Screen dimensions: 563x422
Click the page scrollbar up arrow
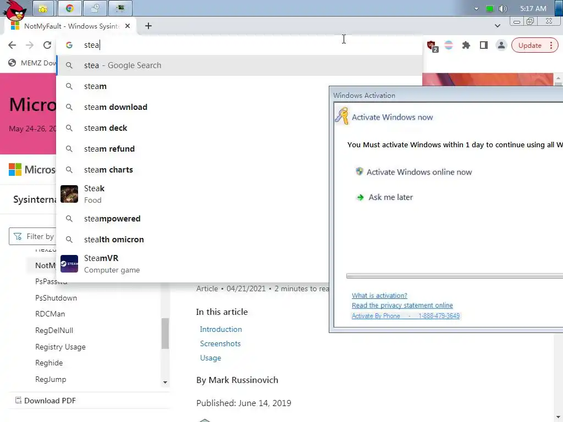pyautogui.click(x=558, y=77)
